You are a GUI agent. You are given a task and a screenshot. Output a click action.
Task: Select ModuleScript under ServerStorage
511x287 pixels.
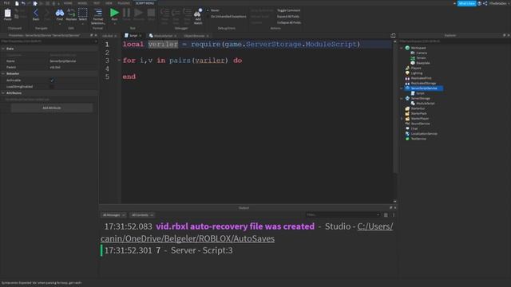426,104
